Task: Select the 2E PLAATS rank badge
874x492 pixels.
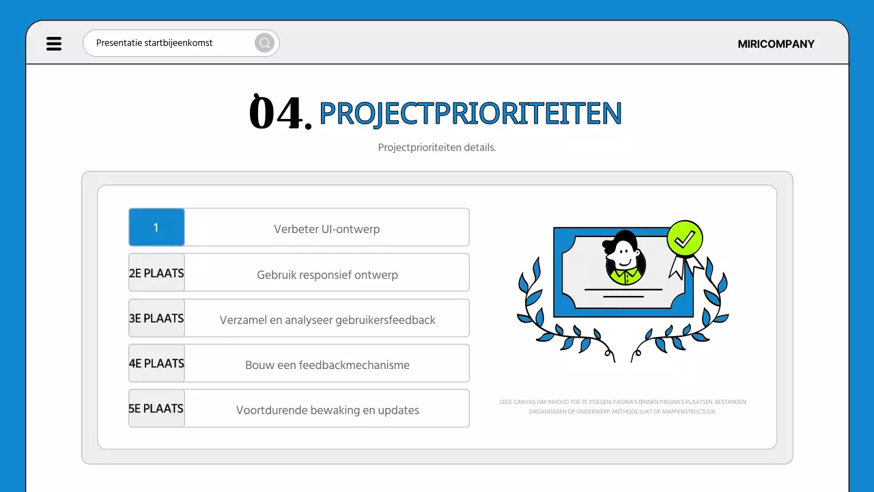Action: (x=156, y=273)
